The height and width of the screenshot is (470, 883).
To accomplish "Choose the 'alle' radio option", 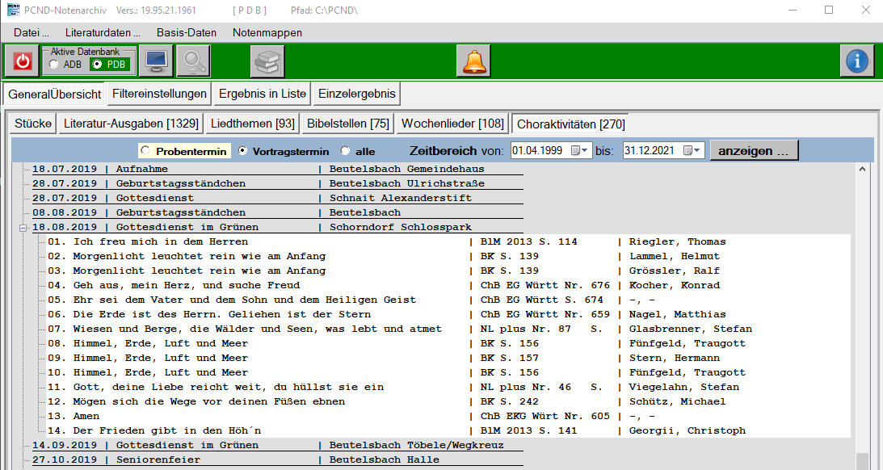I will pos(346,151).
